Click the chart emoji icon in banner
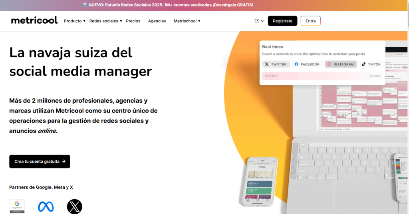Viewport: 409px width, 214px height. coord(85,5)
